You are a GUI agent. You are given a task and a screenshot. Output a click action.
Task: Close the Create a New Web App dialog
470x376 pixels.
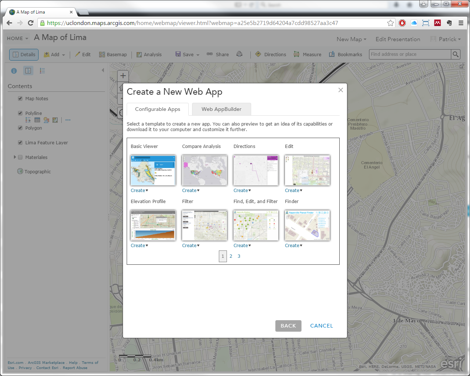(x=341, y=90)
